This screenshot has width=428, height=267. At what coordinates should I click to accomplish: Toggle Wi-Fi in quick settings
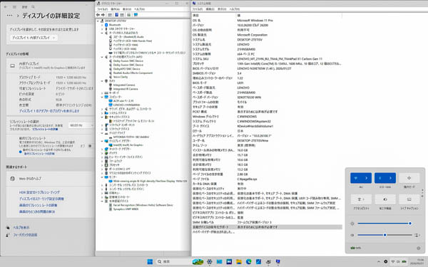tap(356, 178)
